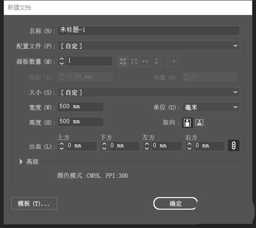
Task: Choose portrait orientation icon
Action: tap(187, 122)
